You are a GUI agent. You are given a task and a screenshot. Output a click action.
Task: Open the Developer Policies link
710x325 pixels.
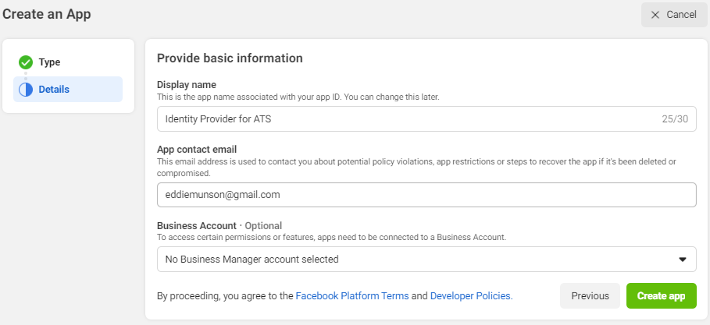coord(470,296)
